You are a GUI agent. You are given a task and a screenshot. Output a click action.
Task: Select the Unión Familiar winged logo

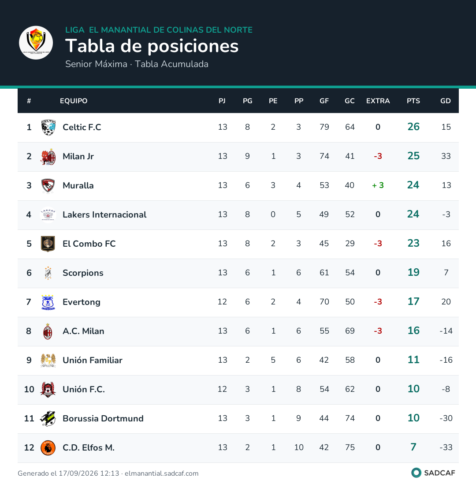coord(48,360)
